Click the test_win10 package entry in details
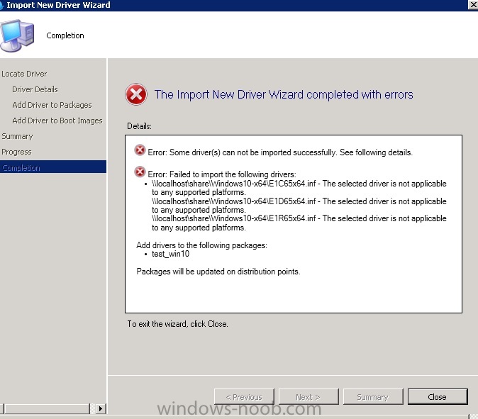This screenshot has height=419, width=478. click(170, 254)
